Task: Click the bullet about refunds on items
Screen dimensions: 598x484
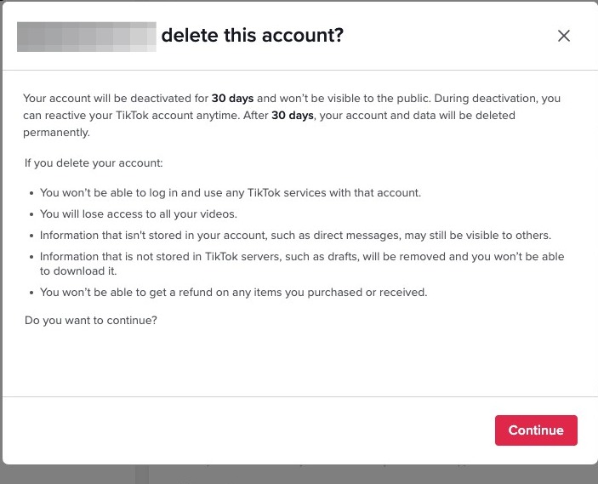Action: (233, 293)
